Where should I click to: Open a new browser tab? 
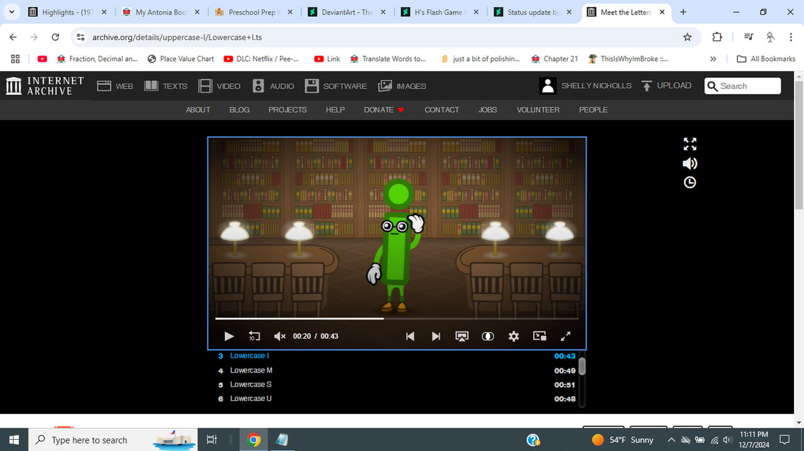(x=683, y=12)
